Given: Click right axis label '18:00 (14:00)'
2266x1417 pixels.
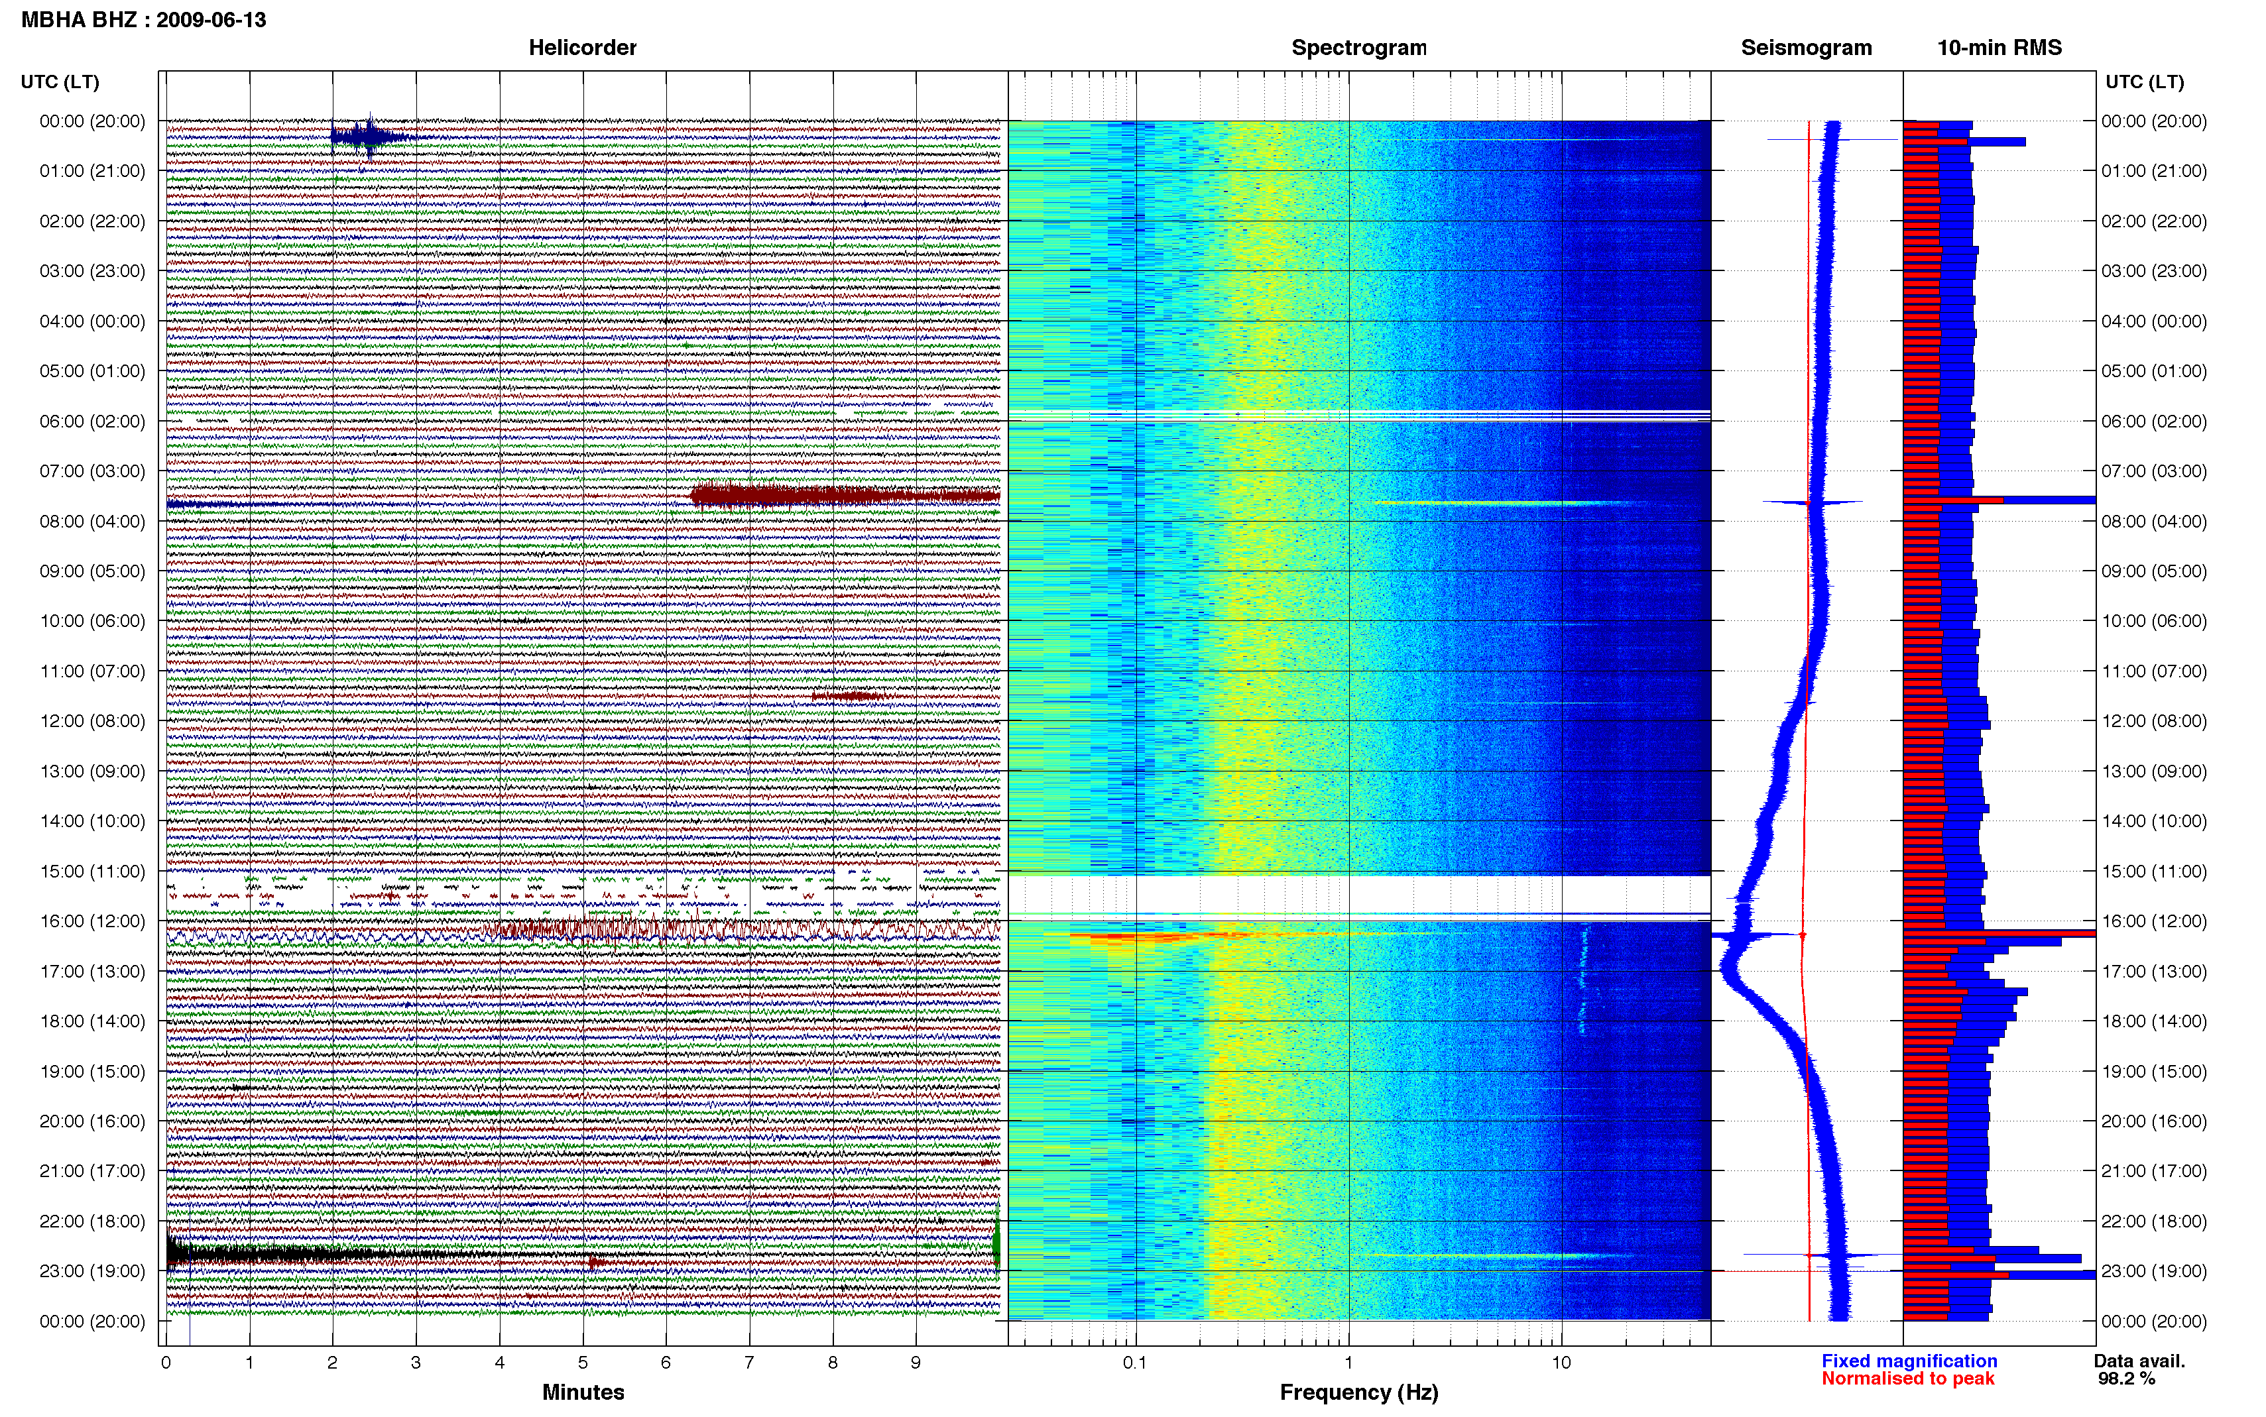Looking at the screenshot, I should coord(2153,1021).
